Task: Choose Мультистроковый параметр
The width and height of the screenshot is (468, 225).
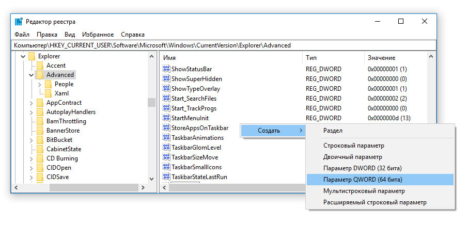Action: [x=380, y=191]
